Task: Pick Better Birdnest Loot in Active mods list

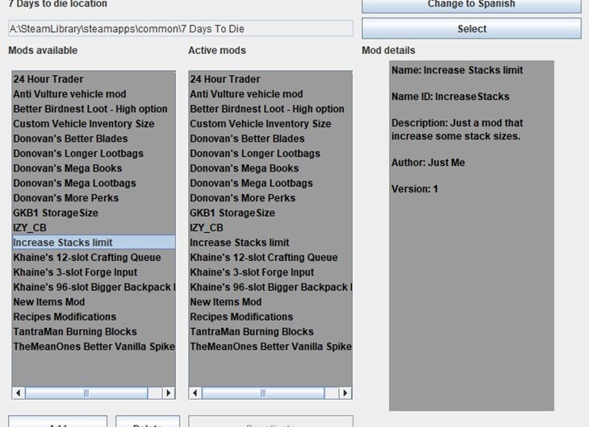Action: coord(270,109)
